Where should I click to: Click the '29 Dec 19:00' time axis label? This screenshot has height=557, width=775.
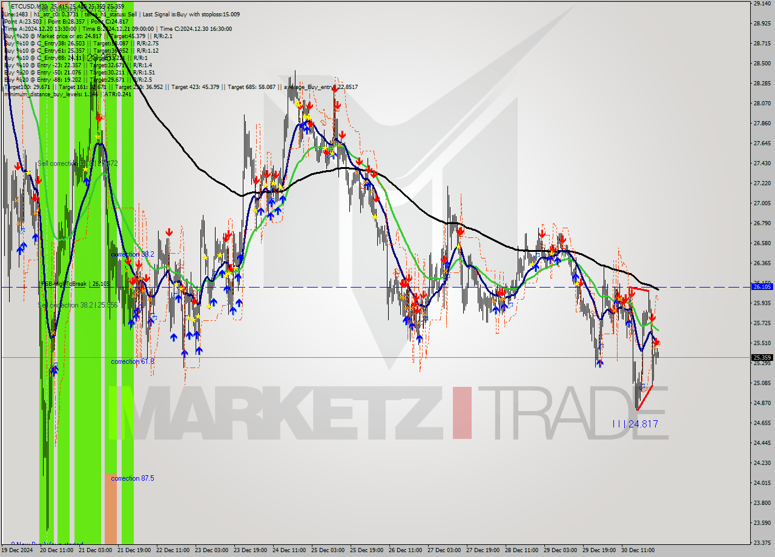[x=599, y=550]
